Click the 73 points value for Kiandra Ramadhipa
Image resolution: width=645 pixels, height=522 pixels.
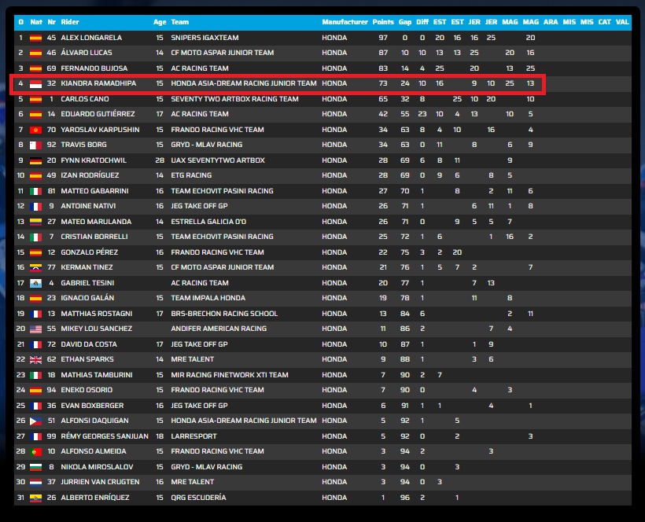pyautogui.click(x=383, y=83)
